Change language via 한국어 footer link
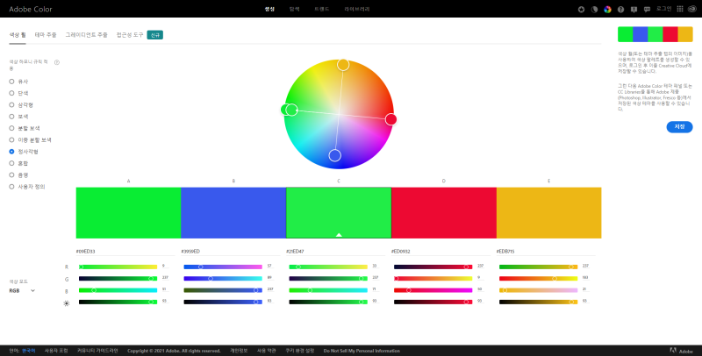This screenshot has width=702, height=356. coord(29,351)
